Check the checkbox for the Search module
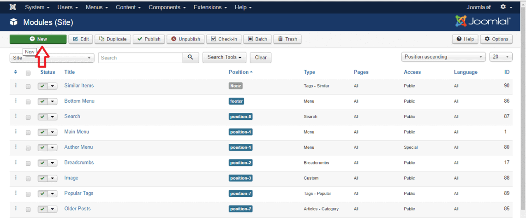 click(28, 117)
